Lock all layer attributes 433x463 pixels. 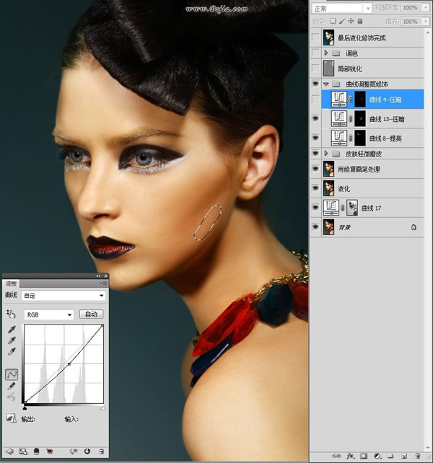(x=360, y=21)
